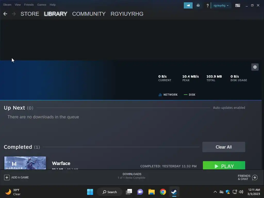Open the Friends menu

click(29, 5)
